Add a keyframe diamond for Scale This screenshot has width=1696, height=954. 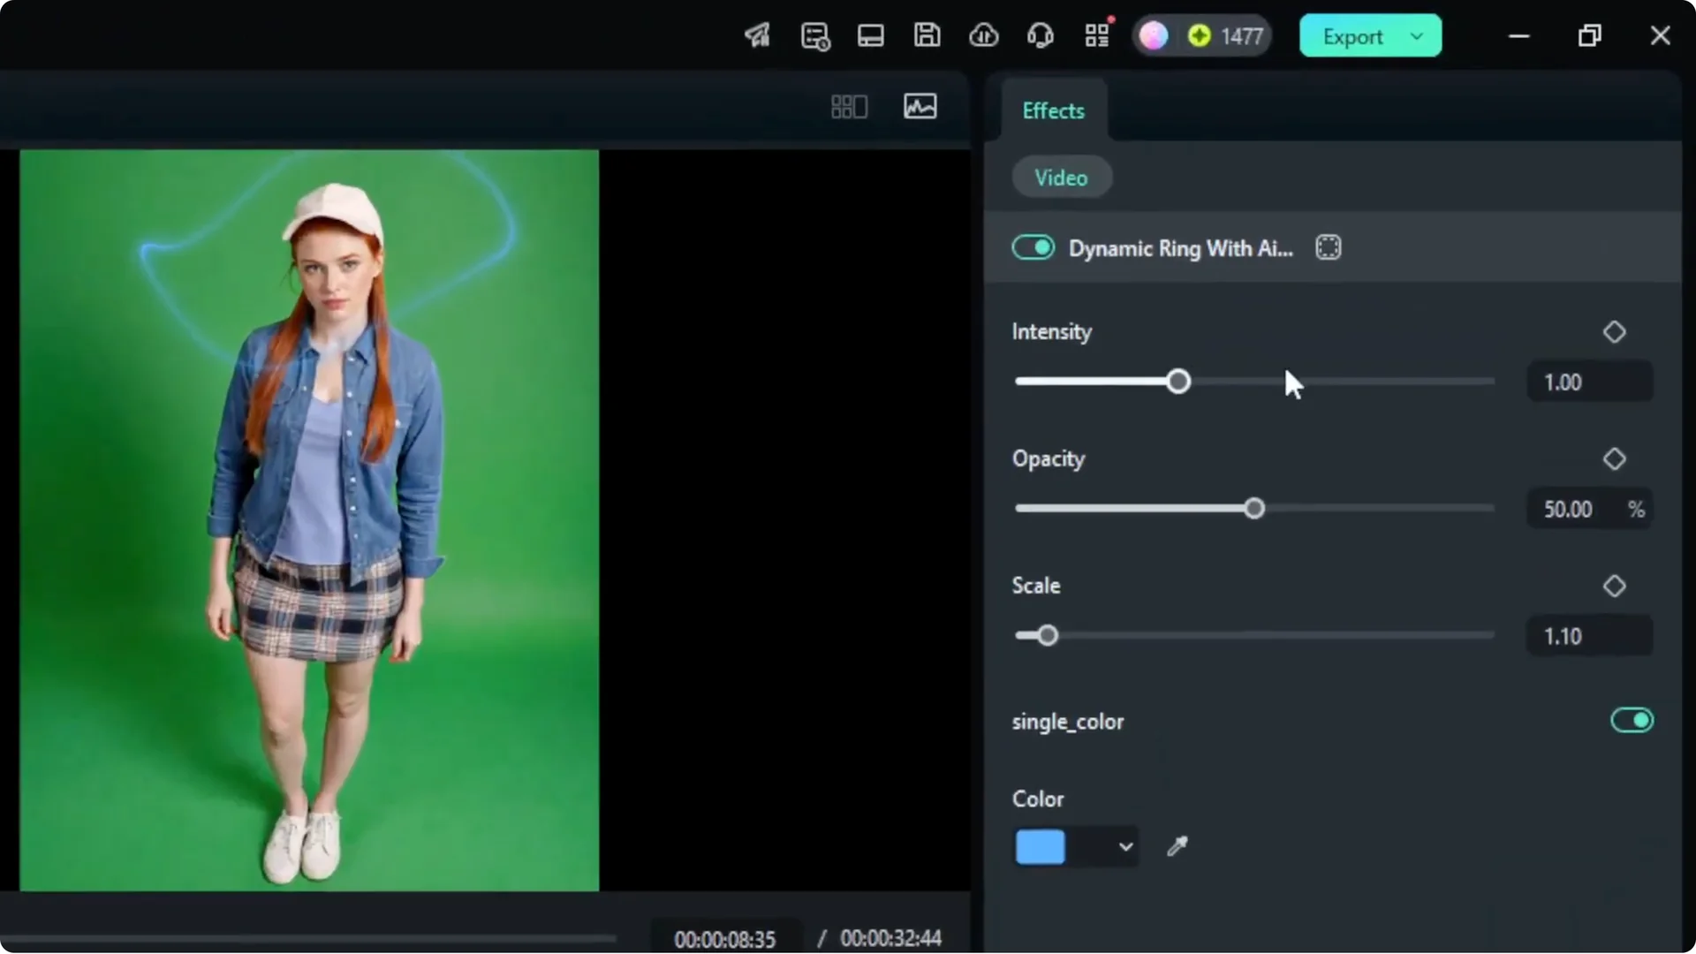[1615, 586]
